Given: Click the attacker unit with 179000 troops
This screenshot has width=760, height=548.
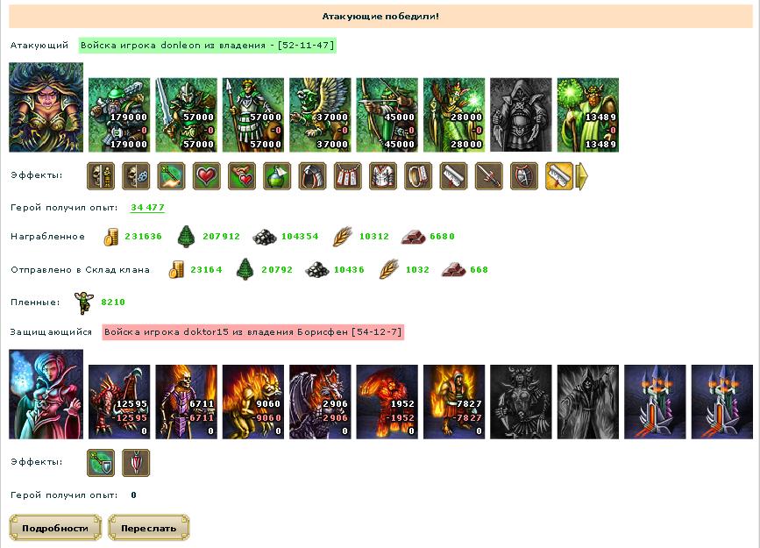Looking at the screenshot, I should (119, 115).
